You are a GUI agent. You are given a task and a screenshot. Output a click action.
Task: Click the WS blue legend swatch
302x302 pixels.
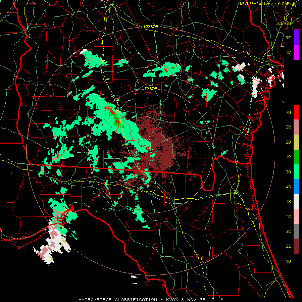[x=296, y=187]
